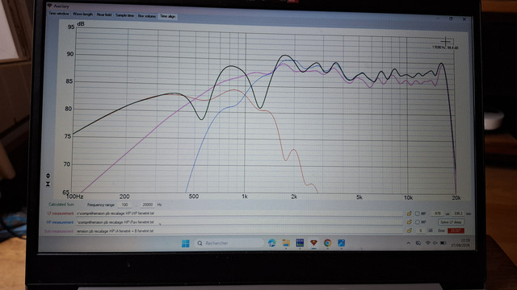Open file browser for Sum measurement

(410, 231)
